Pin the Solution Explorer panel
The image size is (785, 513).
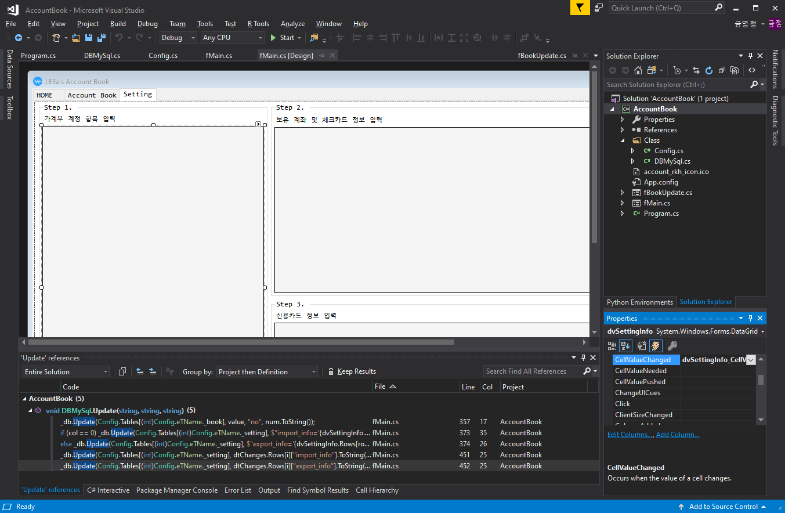[x=750, y=56]
